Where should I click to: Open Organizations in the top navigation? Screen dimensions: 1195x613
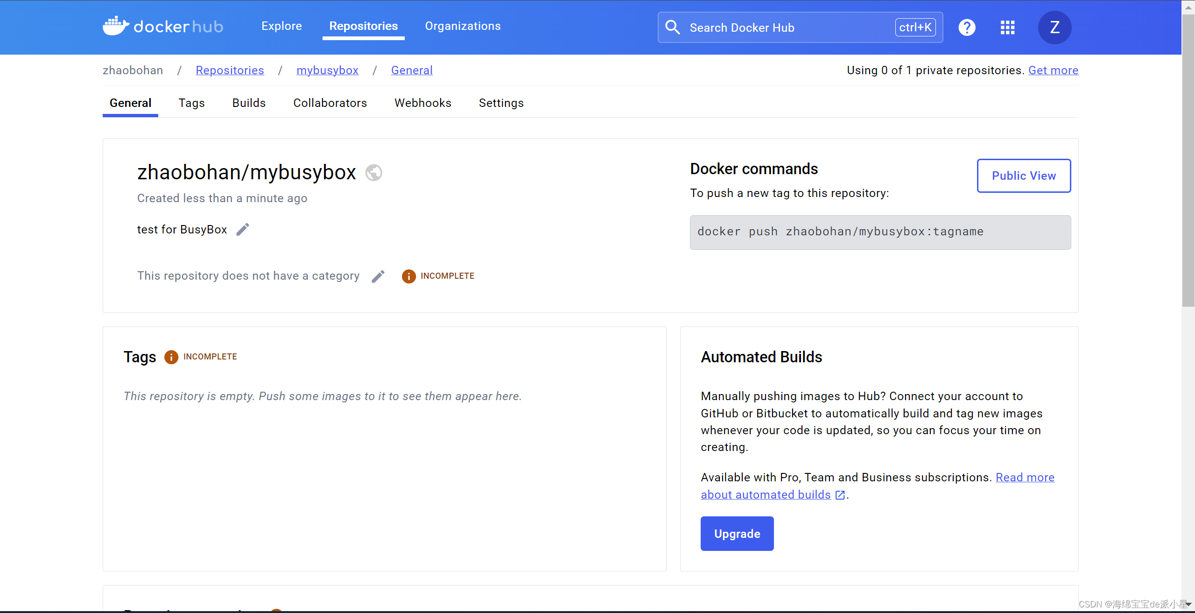click(463, 26)
